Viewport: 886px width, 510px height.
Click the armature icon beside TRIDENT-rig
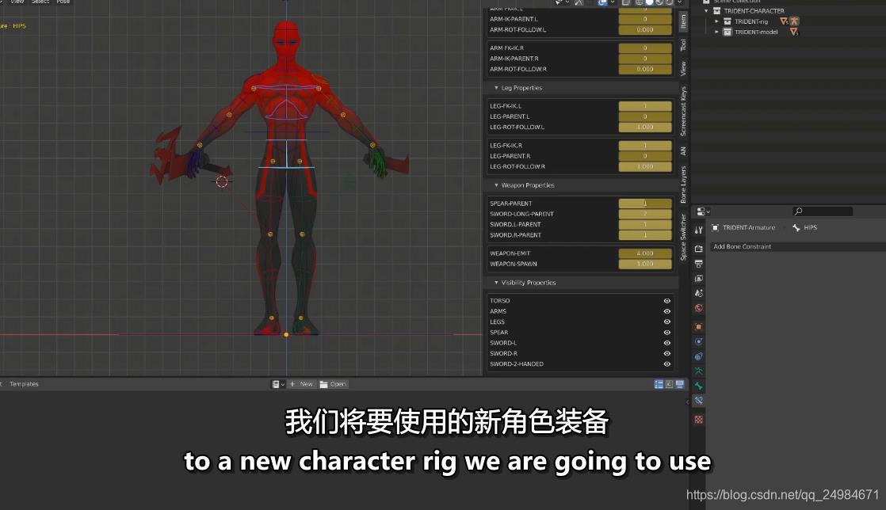pyautogui.click(x=794, y=21)
